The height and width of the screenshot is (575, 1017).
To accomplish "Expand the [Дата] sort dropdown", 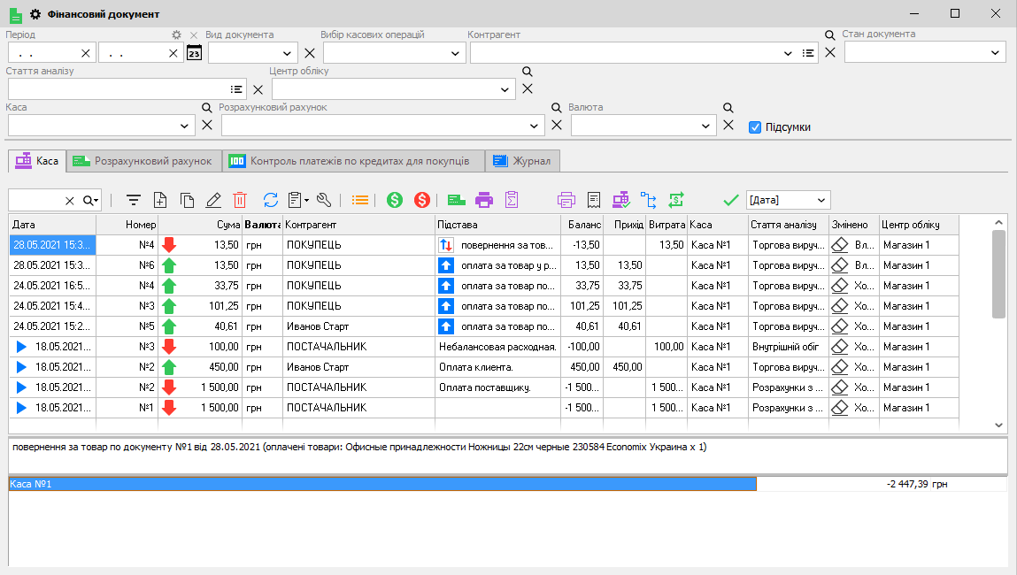I will click(821, 200).
